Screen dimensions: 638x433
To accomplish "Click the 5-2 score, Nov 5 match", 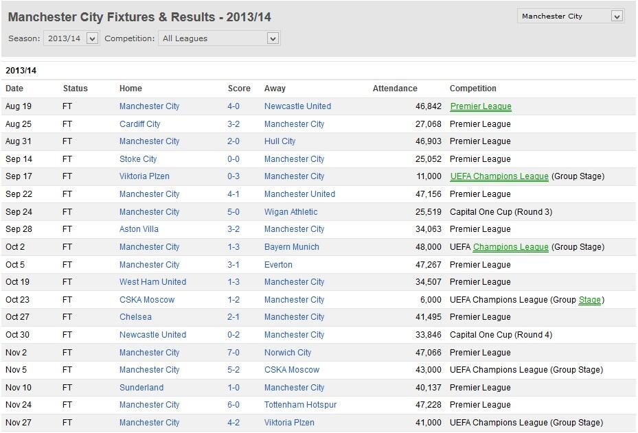I will pos(233,370).
